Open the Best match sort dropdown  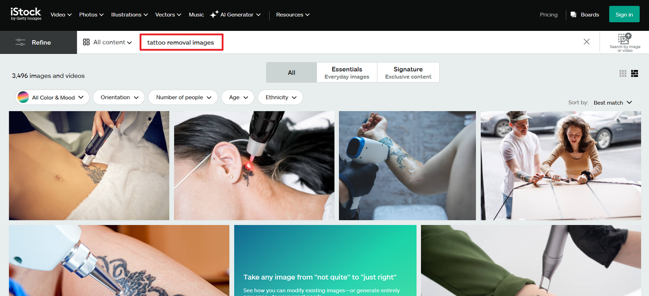pyautogui.click(x=612, y=102)
